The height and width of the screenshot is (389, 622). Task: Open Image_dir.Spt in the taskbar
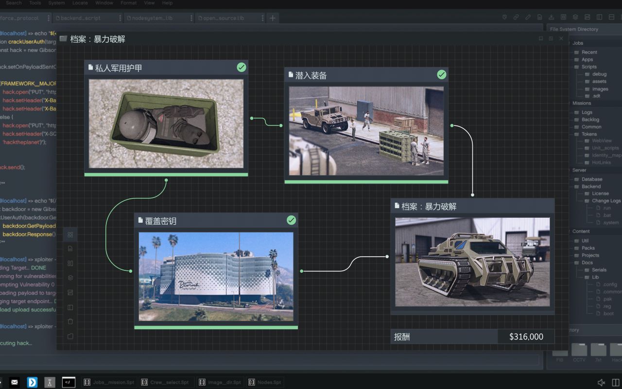click(x=220, y=383)
